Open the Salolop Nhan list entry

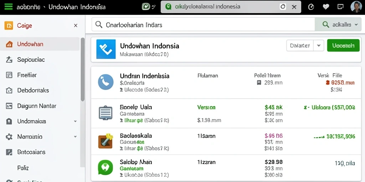pos(226,168)
